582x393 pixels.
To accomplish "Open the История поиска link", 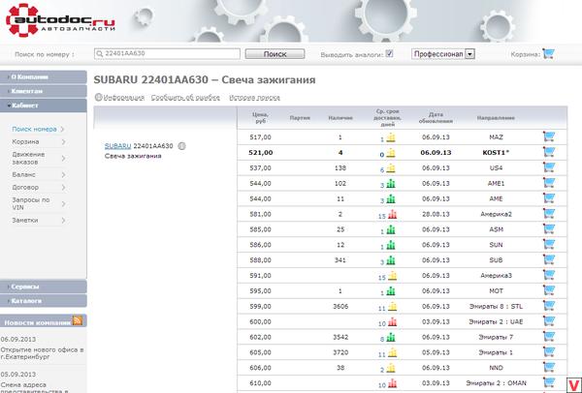I will pos(254,98).
